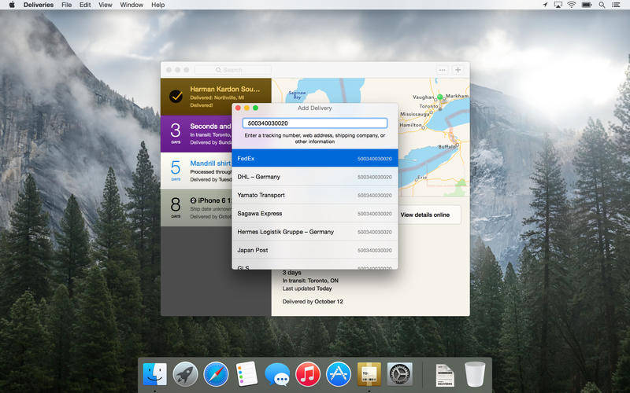Open Launchpad rocket icon in Dock

click(185, 374)
